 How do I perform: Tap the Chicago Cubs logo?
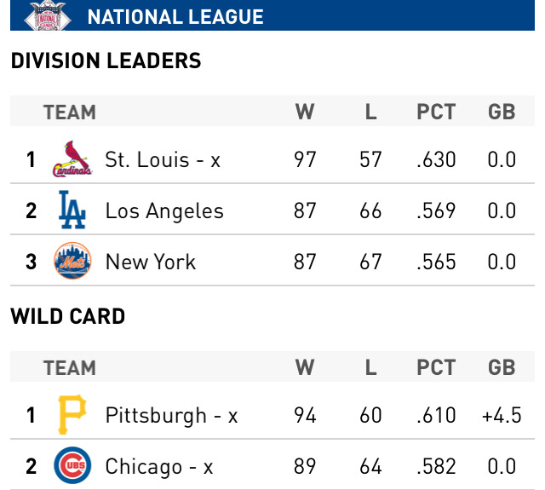point(72,466)
